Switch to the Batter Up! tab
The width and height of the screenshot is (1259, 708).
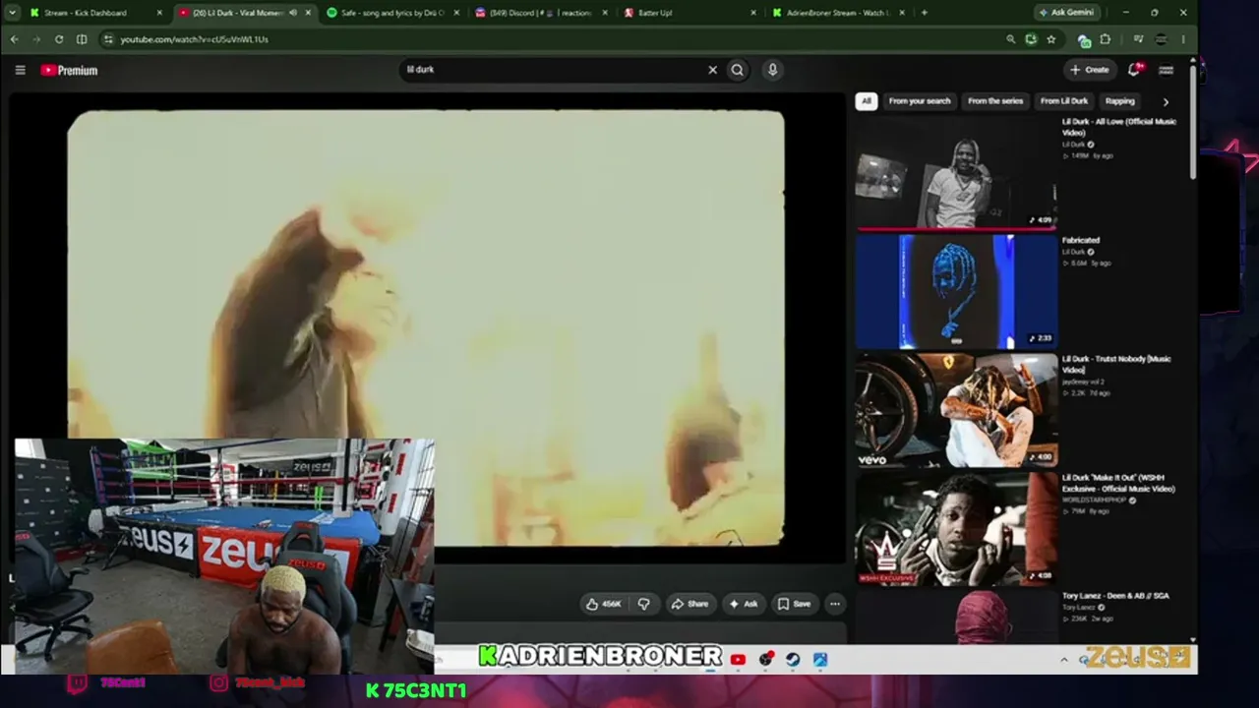[689, 13]
